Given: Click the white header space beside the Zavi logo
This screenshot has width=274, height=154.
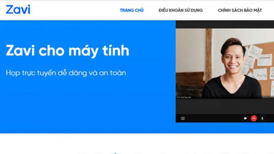Looking at the screenshot, I should [73, 10].
